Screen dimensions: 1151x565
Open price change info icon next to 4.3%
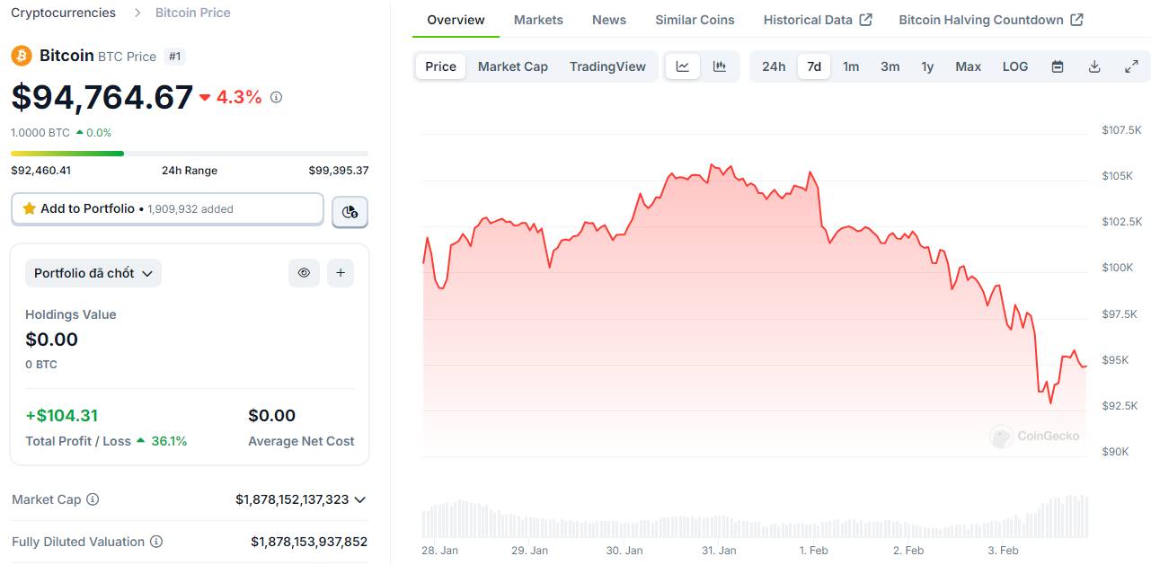tap(276, 97)
